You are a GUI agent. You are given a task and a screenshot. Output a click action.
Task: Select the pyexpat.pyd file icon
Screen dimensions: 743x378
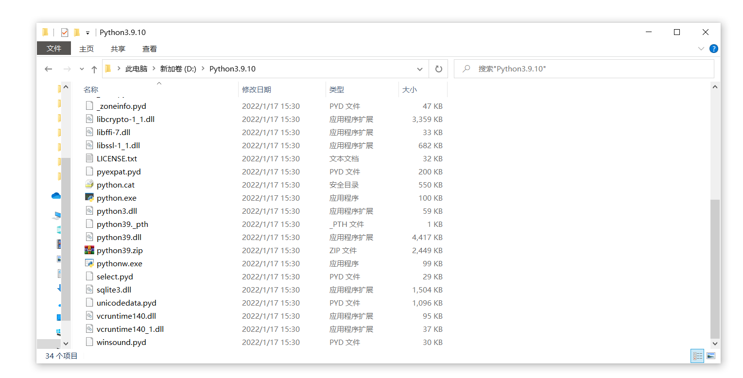coord(89,172)
